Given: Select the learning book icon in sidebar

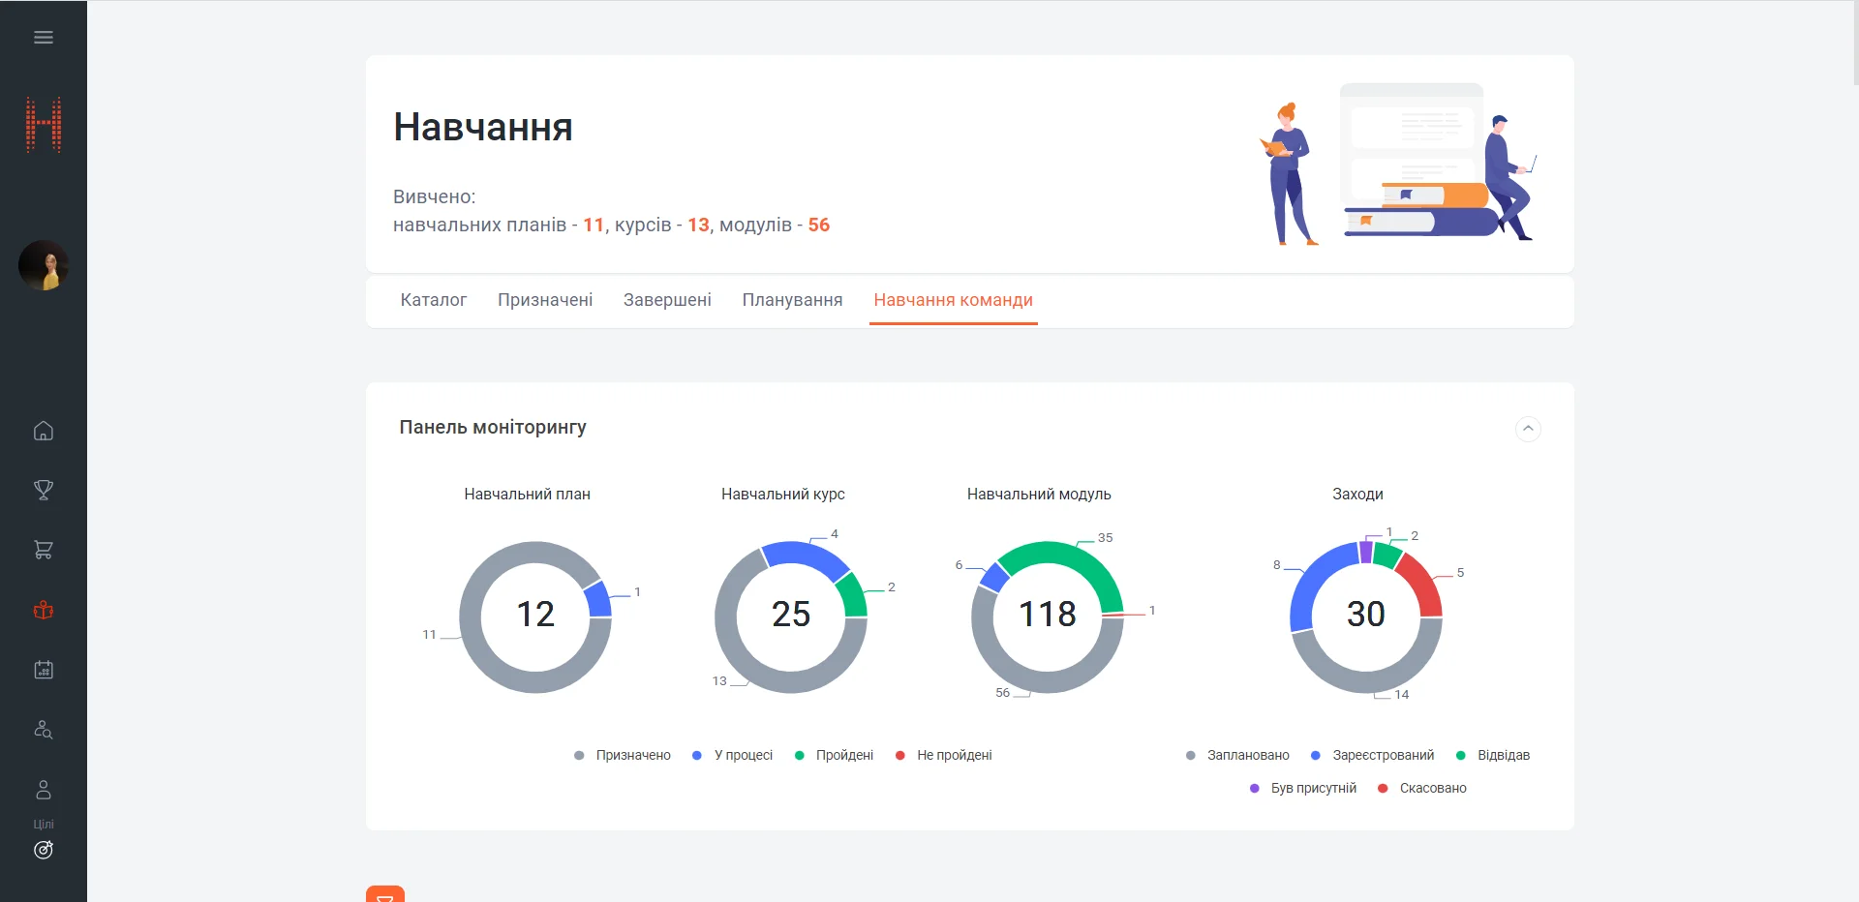Looking at the screenshot, I should (x=44, y=610).
